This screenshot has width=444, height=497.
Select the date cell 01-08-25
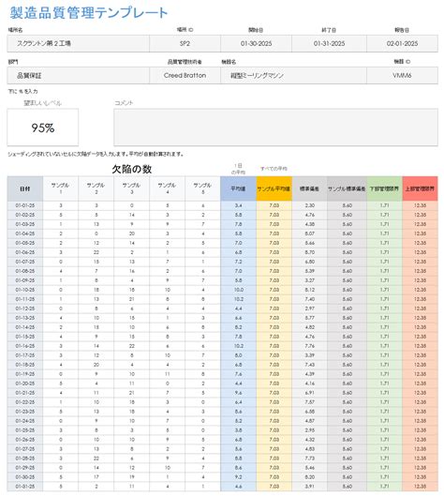tap(25, 271)
